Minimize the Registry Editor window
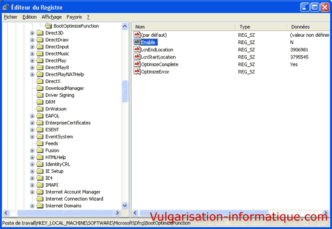Image resolution: width=332 pixels, height=229 pixels. pos(305,7)
